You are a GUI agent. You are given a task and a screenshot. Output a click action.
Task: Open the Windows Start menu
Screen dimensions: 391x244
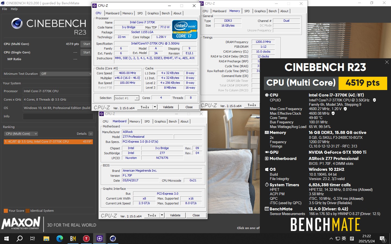click(x=7, y=239)
